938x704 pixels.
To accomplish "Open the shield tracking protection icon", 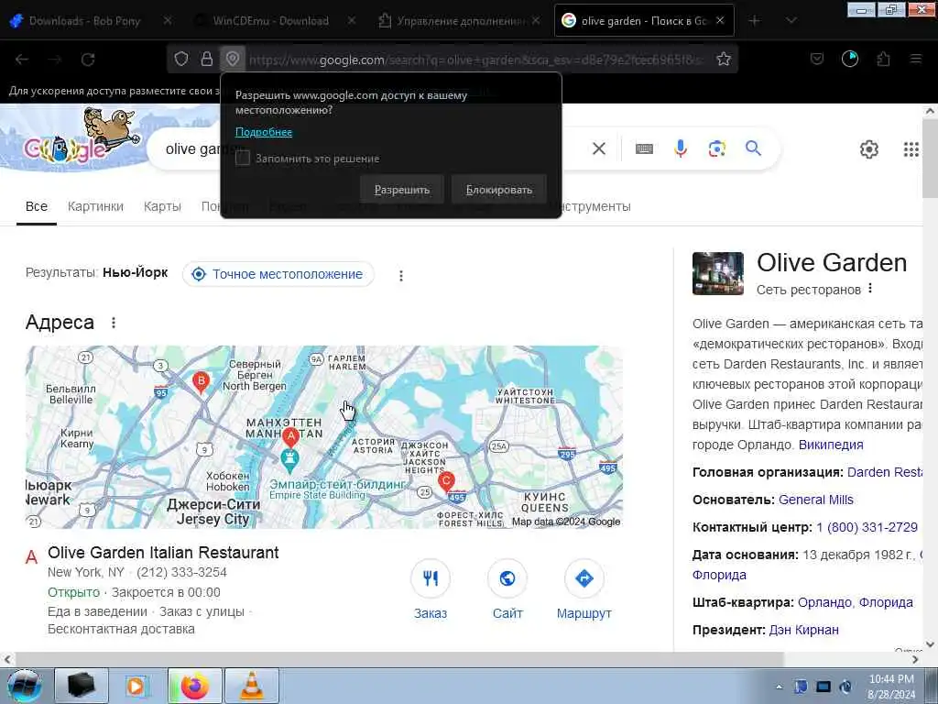I will click(x=181, y=59).
